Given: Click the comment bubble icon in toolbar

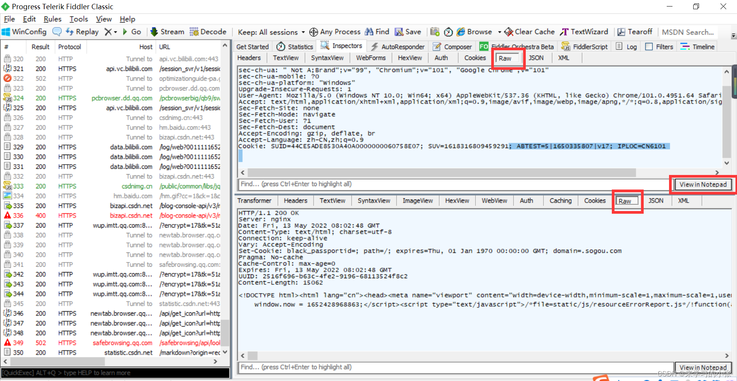Looking at the screenshot, I should 57,32.
